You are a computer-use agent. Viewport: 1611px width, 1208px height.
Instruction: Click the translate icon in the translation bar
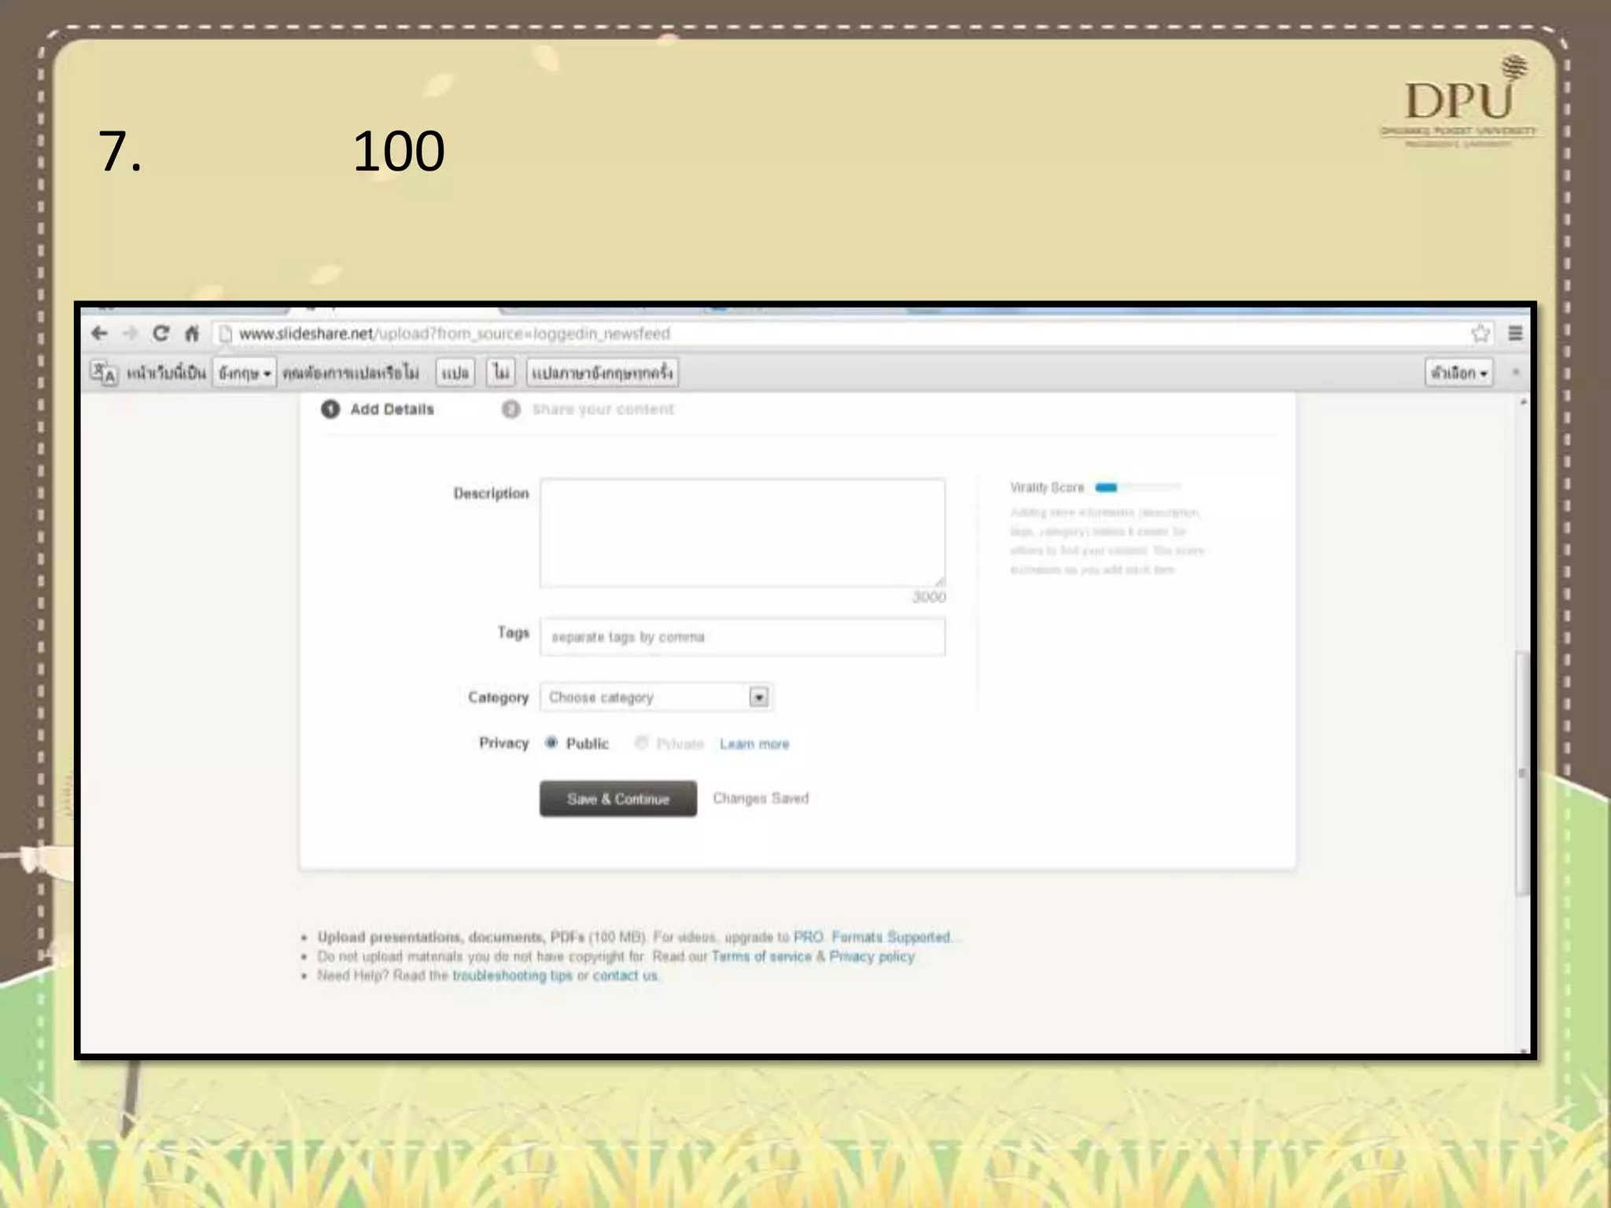tap(104, 372)
